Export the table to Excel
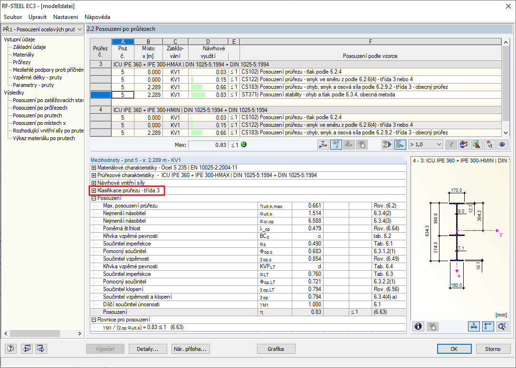516x368 pixels. 477,144
